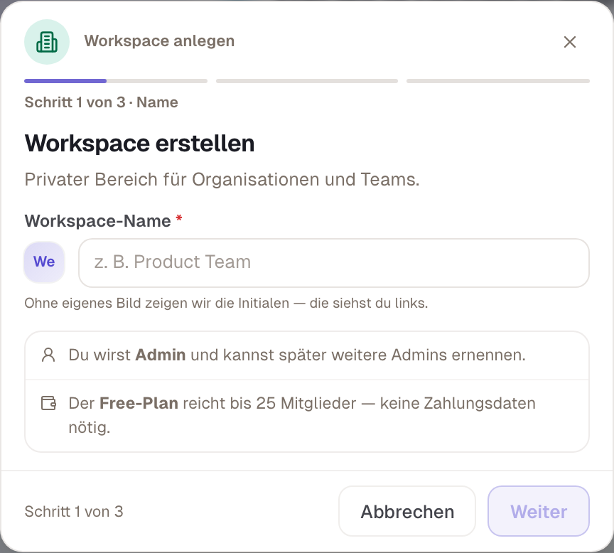Click 'Schritt 1 von 3 · Name' label
This screenshot has width=614, height=553.
(x=102, y=102)
